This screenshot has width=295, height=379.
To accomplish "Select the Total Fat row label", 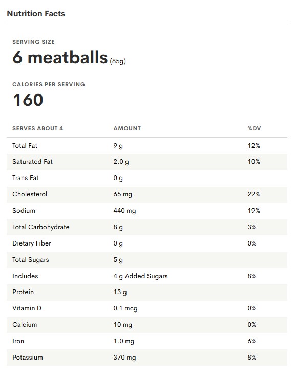I will (25, 145).
